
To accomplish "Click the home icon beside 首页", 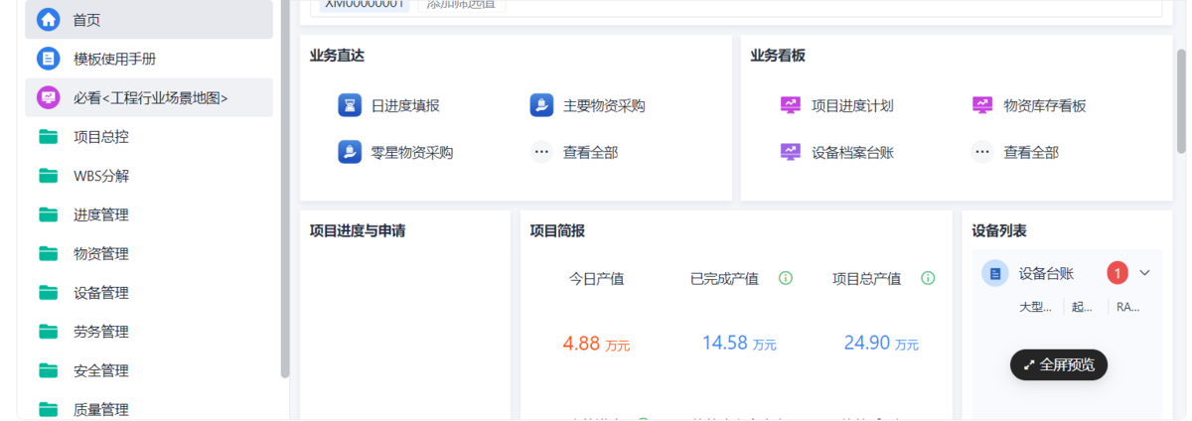I will (49, 20).
